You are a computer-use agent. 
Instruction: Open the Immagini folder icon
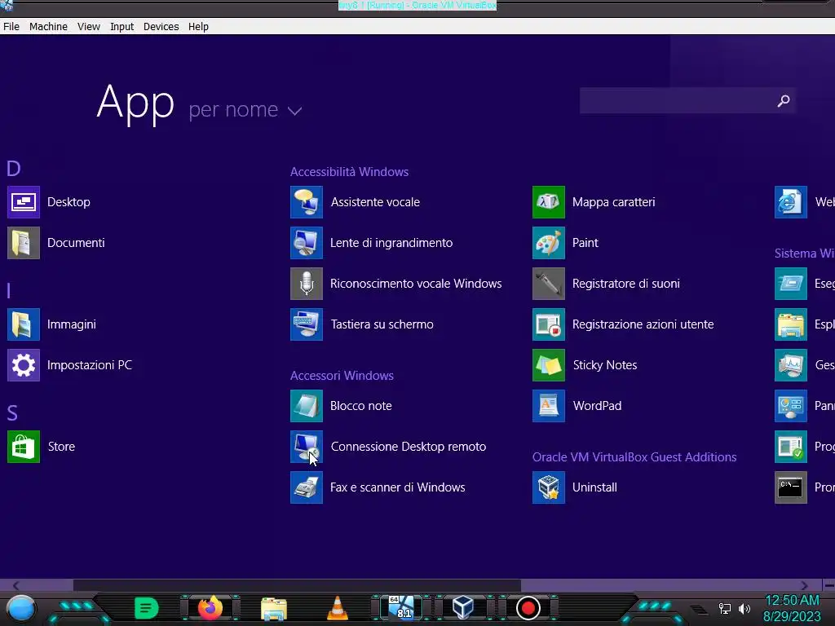coord(24,324)
